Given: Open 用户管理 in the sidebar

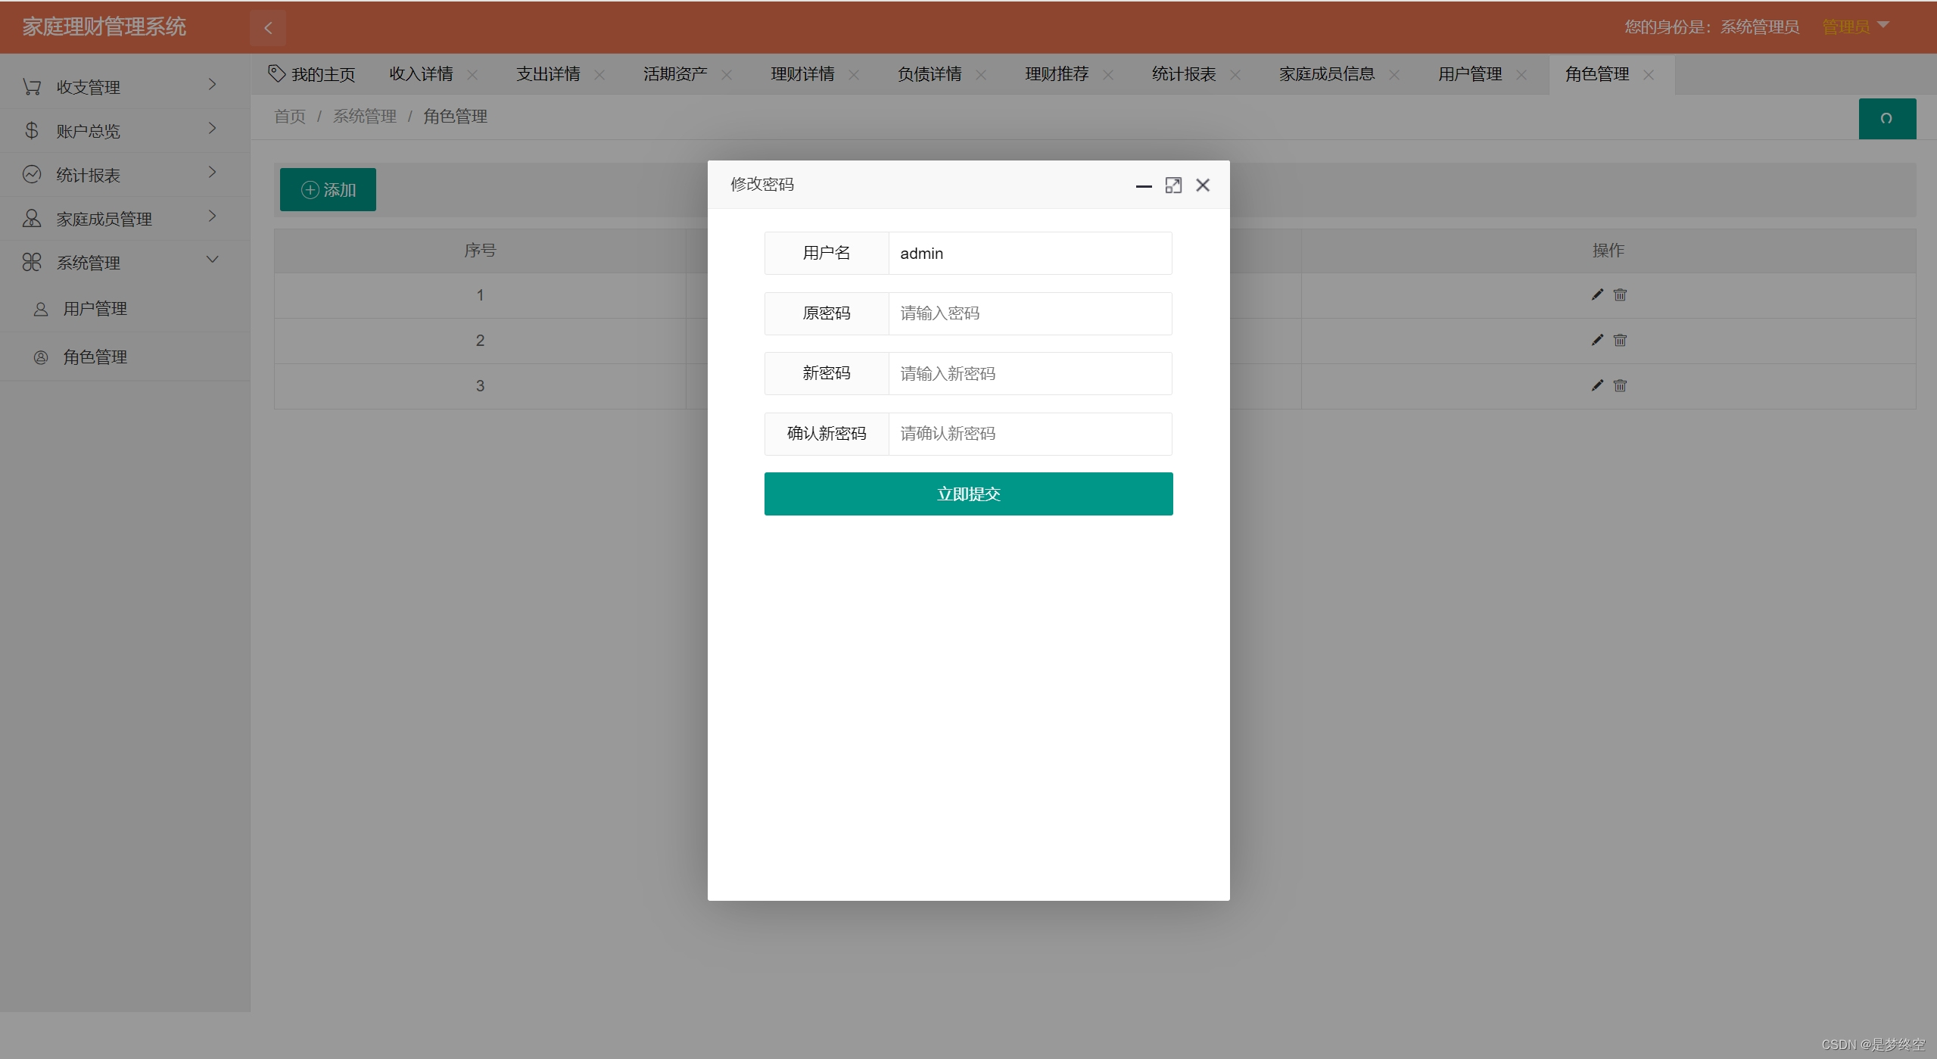Looking at the screenshot, I should (x=125, y=309).
